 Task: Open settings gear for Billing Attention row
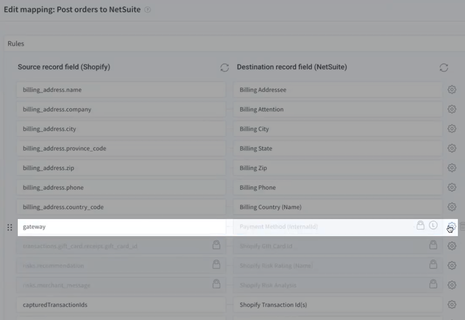[x=452, y=109]
